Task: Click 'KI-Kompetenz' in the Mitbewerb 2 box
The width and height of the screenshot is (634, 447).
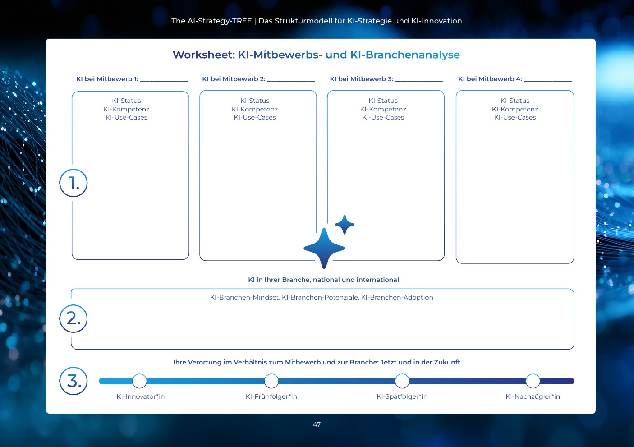Action: pos(255,109)
